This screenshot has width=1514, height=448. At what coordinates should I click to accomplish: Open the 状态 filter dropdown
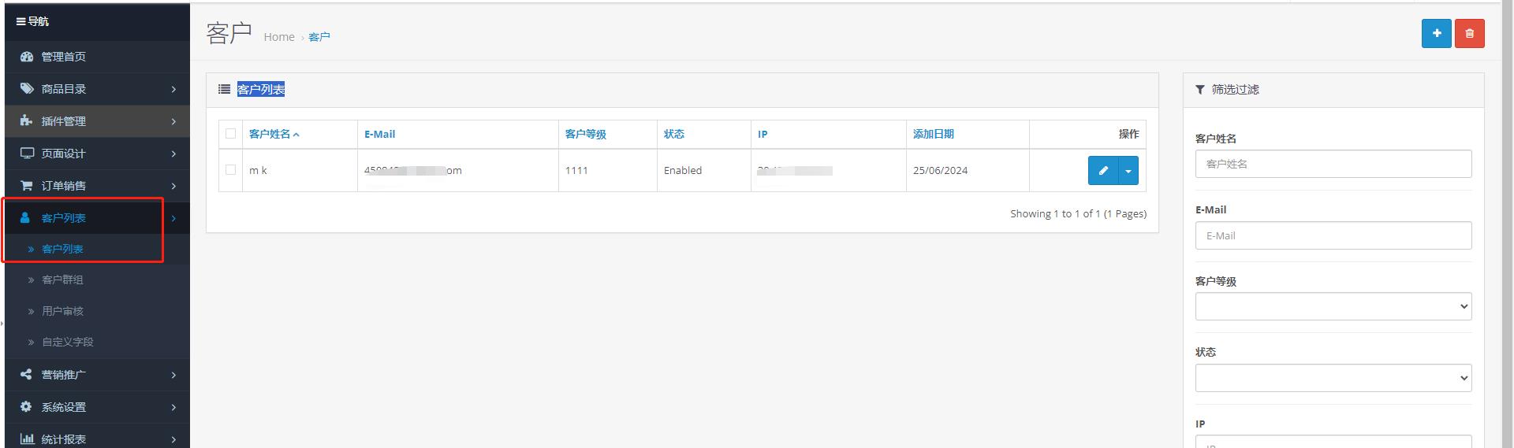point(1333,378)
